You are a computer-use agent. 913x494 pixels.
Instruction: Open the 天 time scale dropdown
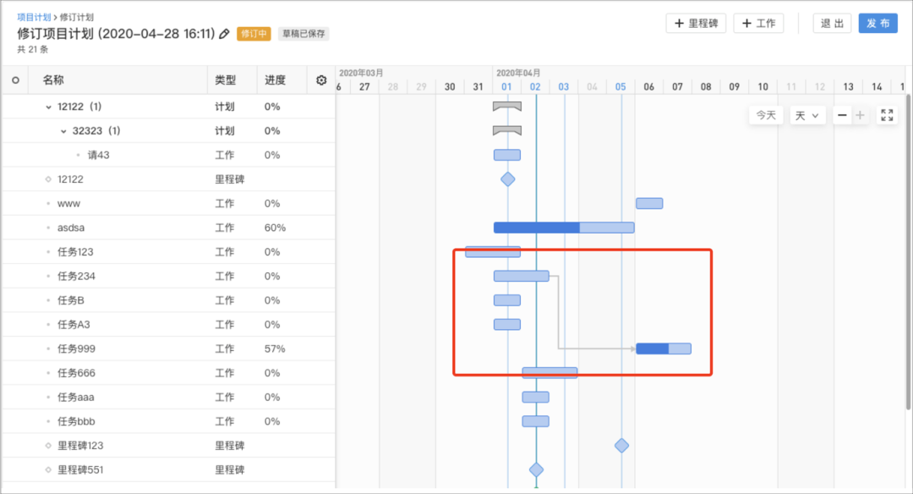click(807, 115)
